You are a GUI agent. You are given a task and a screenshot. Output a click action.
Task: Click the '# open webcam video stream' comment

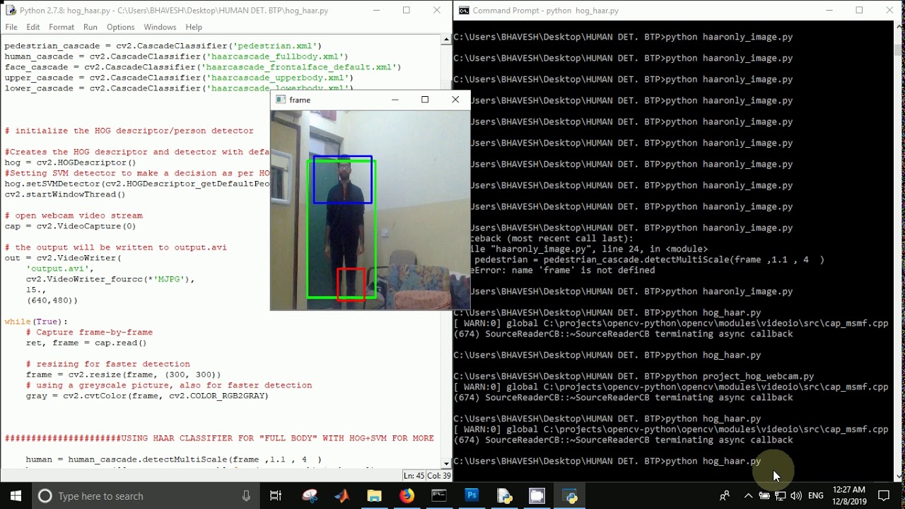[74, 216]
